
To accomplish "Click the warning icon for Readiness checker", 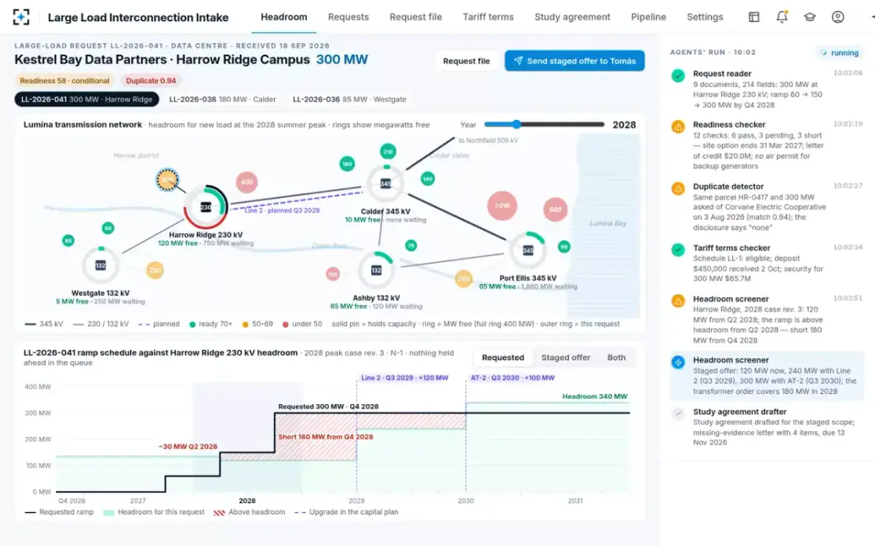I will click(x=678, y=126).
